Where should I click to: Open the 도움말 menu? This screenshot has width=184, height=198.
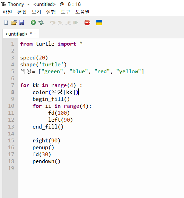[x=82, y=12]
